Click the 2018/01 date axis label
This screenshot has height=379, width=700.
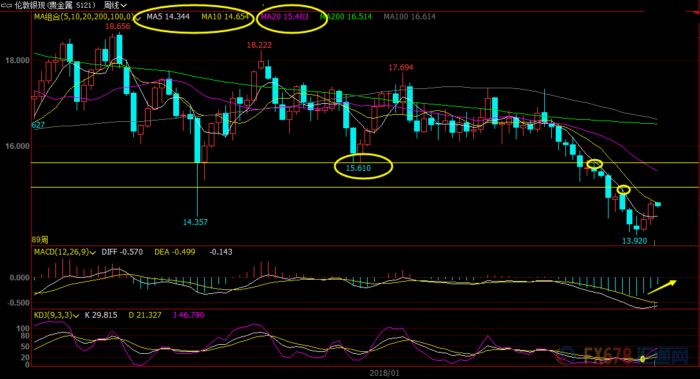pos(385,373)
